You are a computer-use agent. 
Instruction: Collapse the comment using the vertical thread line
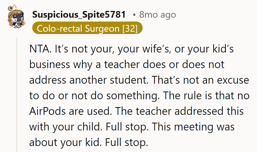pyautogui.click(x=17, y=94)
